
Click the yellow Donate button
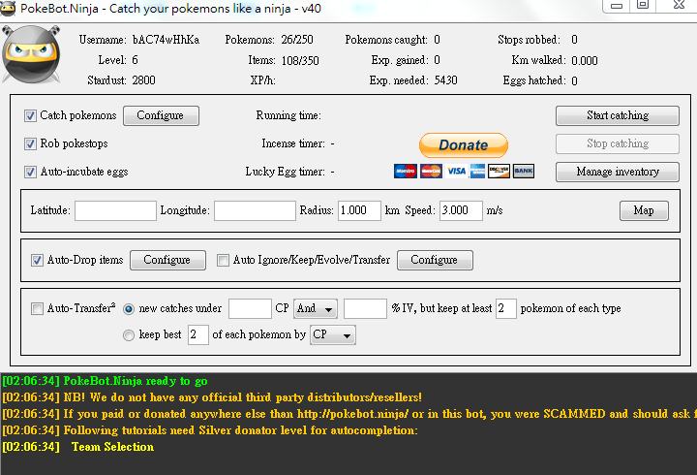[x=463, y=144]
